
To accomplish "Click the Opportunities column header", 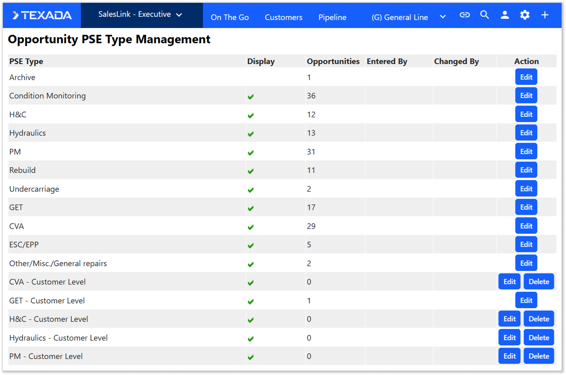I will click(x=333, y=61).
